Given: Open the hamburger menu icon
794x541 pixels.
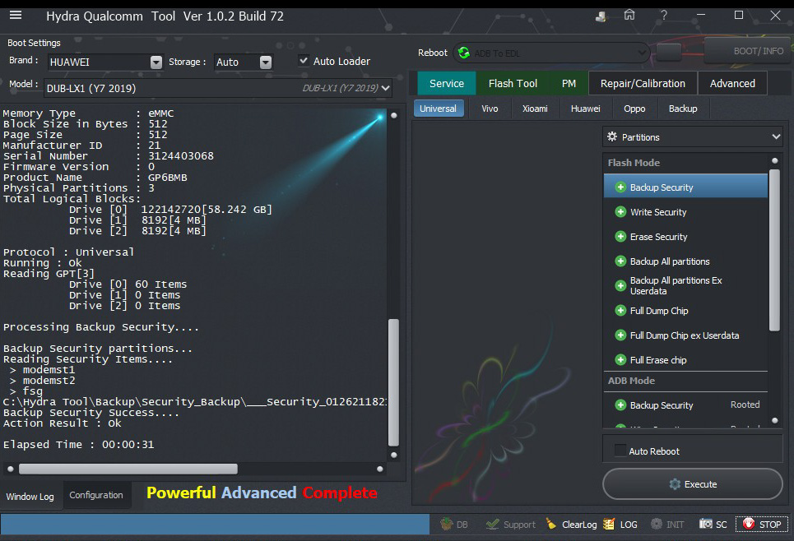Looking at the screenshot, I should click(16, 16).
